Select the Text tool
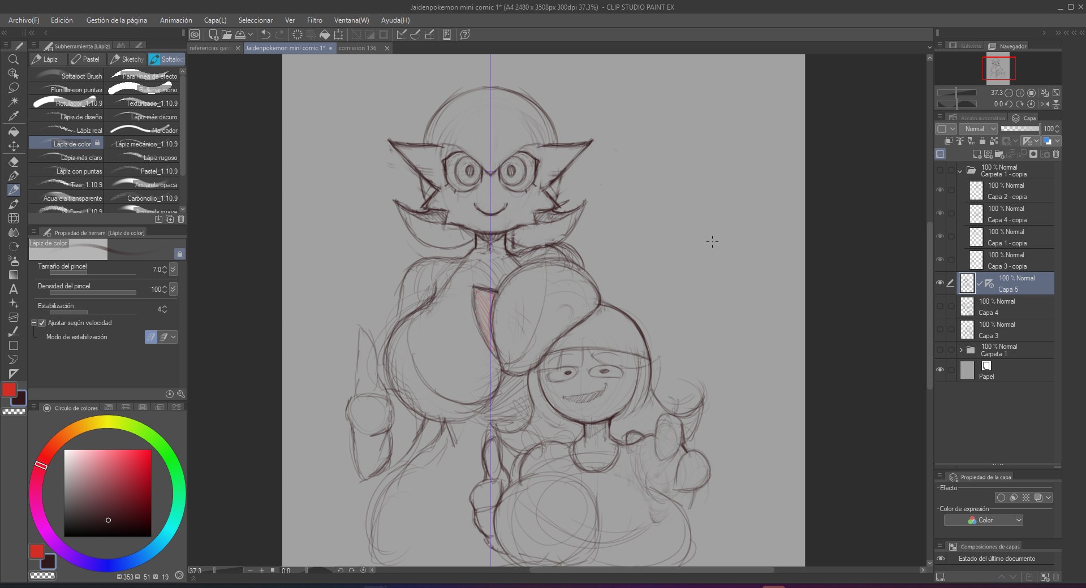 click(x=14, y=289)
